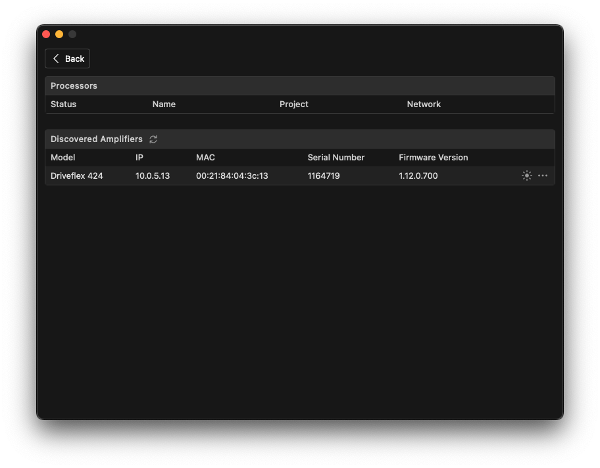This screenshot has height=468, width=600.
Task: Open the ellipsis options menu for Driveflex 424
Action: [542, 175]
